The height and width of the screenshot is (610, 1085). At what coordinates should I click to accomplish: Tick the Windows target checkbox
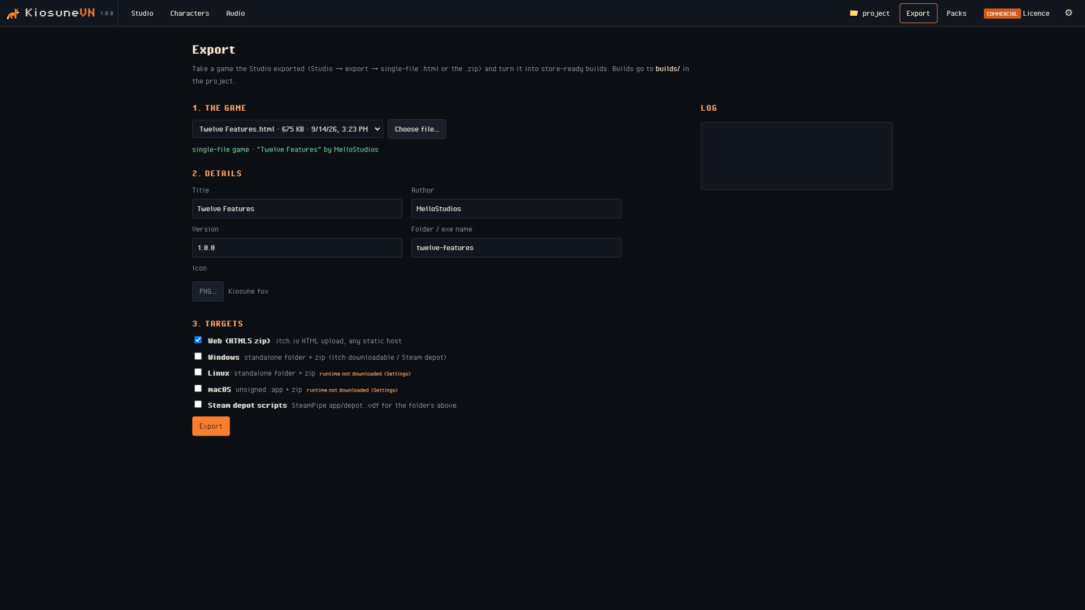click(x=198, y=356)
